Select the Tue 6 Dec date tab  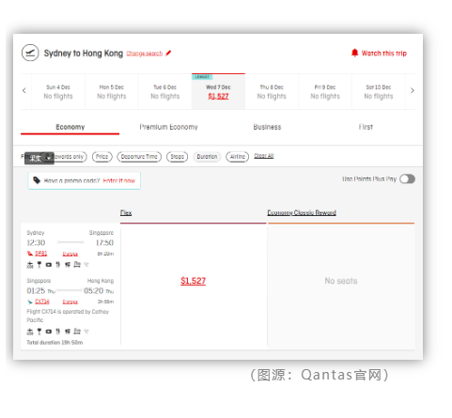[x=165, y=91]
